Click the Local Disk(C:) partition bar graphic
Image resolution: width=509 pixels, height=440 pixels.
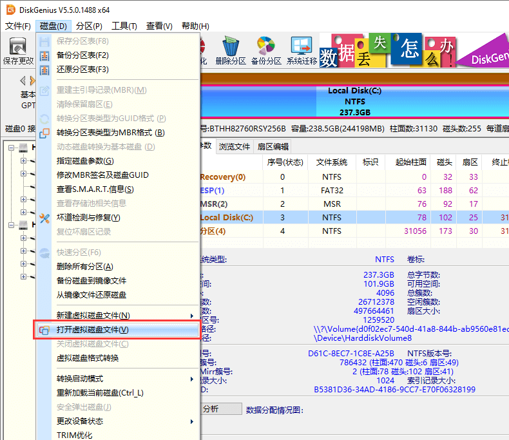pyautogui.click(x=354, y=101)
